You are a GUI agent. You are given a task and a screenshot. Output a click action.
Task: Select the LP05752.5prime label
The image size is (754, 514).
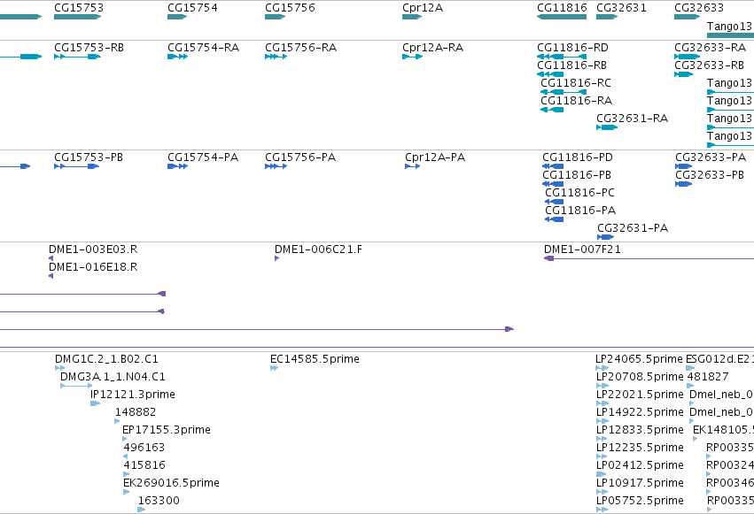(x=640, y=501)
